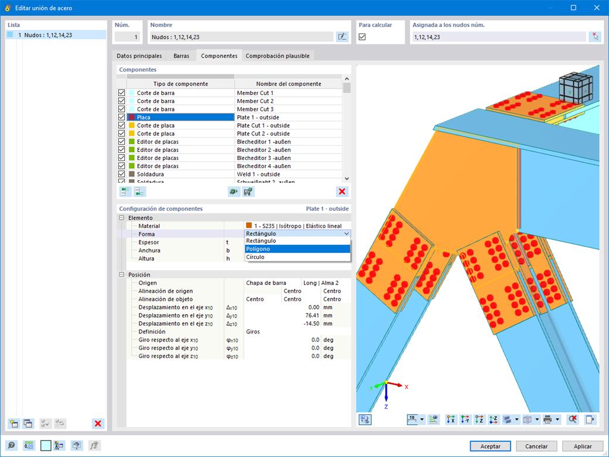Click the Cancelar button

(x=536, y=446)
